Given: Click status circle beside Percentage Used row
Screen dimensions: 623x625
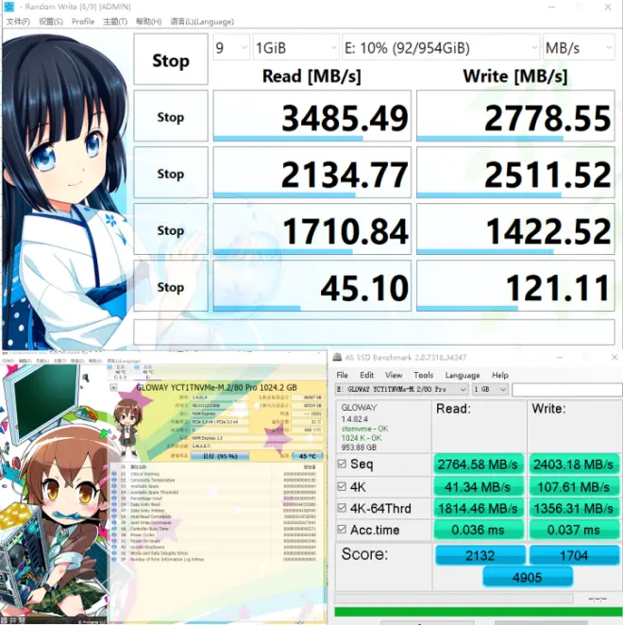Looking at the screenshot, I should point(114,498).
